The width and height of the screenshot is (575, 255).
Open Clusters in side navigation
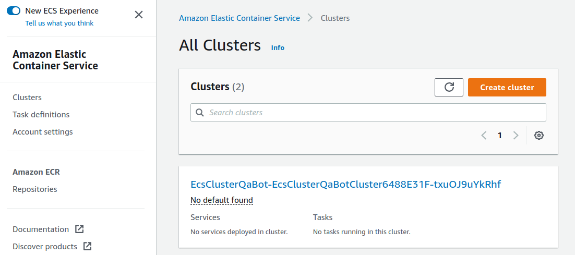pos(27,98)
